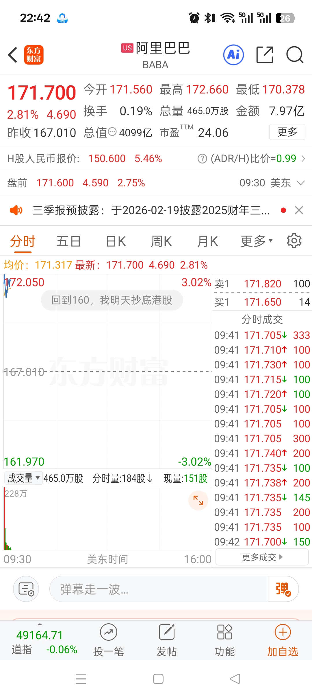
Task: Tap the 发帖 post icon
Action: click(x=167, y=632)
